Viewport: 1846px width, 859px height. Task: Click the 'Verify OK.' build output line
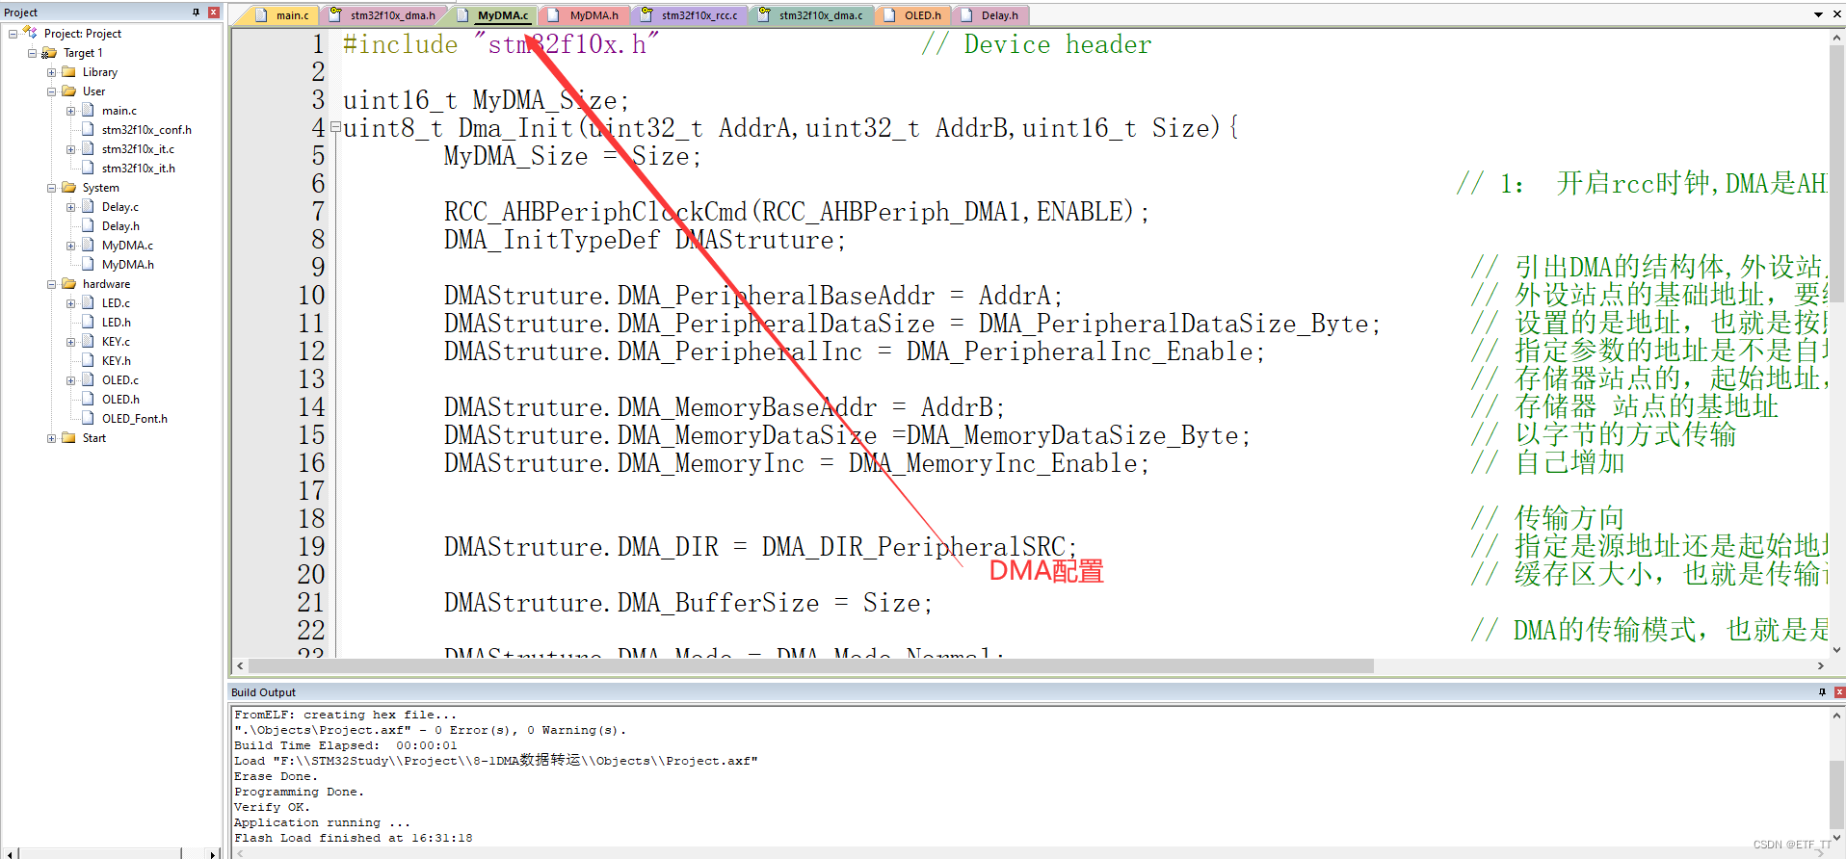coord(272,807)
